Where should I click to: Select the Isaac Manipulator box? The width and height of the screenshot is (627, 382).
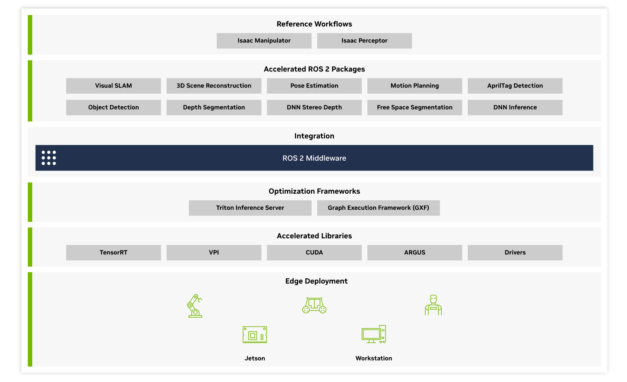264,40
